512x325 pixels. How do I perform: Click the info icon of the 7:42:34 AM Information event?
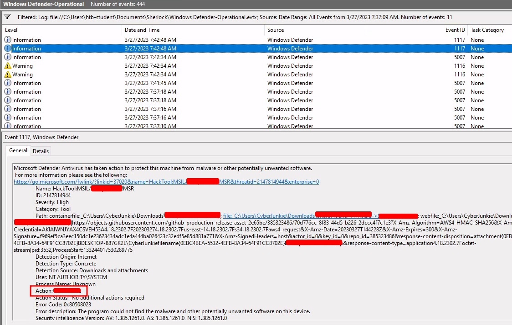pos(8,57)
